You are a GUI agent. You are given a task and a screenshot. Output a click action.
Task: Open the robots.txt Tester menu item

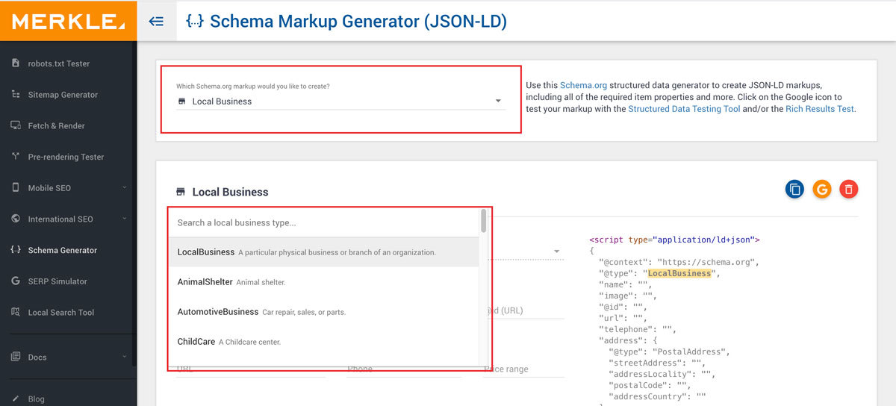click(x=59, y=63)
